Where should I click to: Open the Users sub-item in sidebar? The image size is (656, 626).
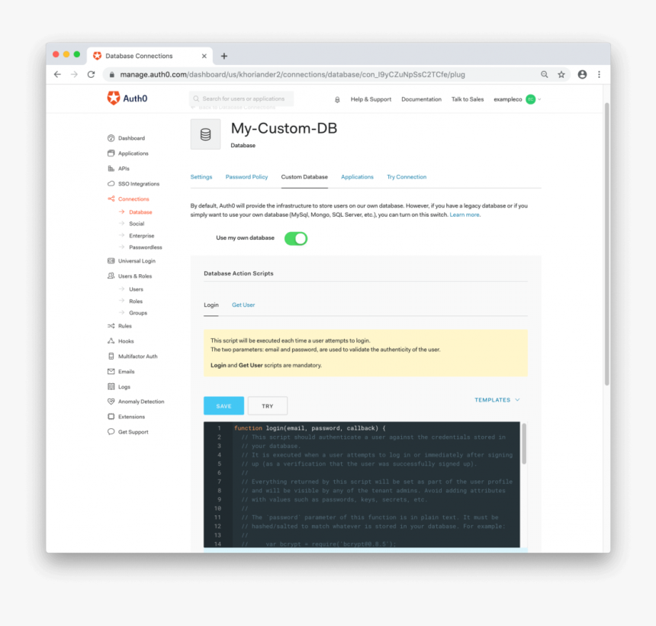coord(136,289)
